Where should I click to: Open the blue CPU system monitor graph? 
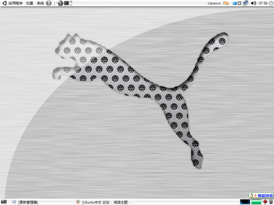[245, 202]
